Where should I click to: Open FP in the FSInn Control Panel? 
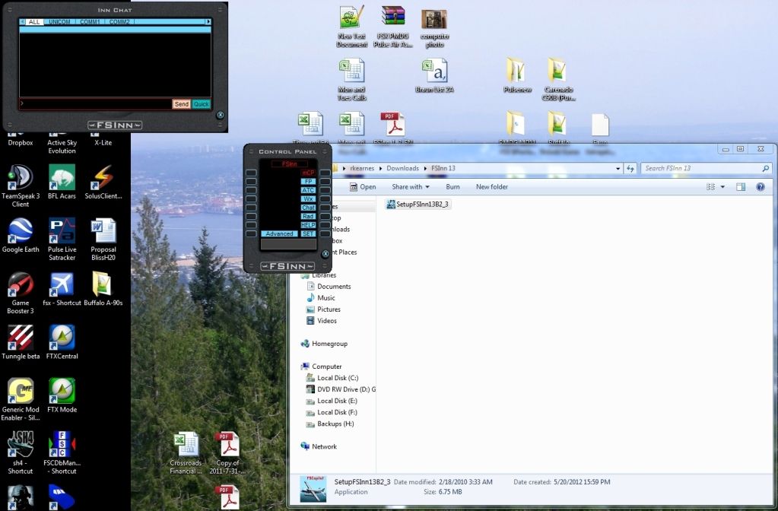click(308, 182)
